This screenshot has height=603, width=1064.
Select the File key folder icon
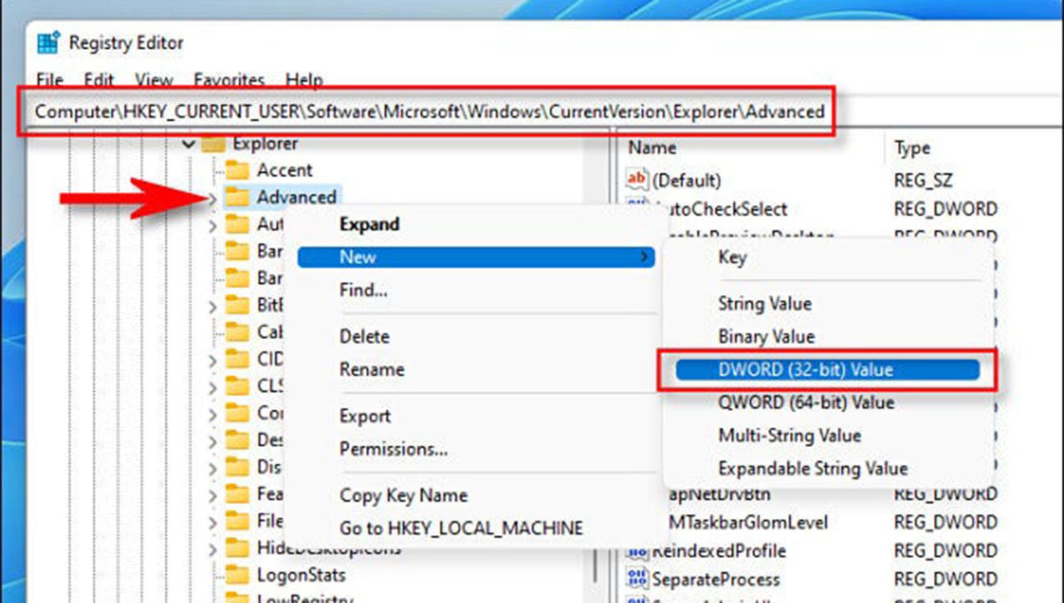click(238, 521)
